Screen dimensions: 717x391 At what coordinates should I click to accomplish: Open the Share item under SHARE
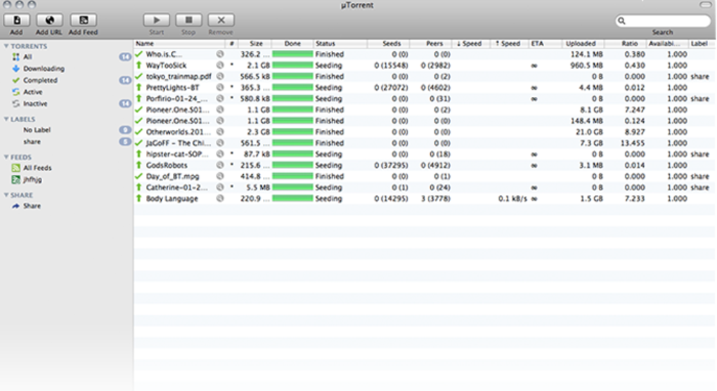(x=32, y=206)
